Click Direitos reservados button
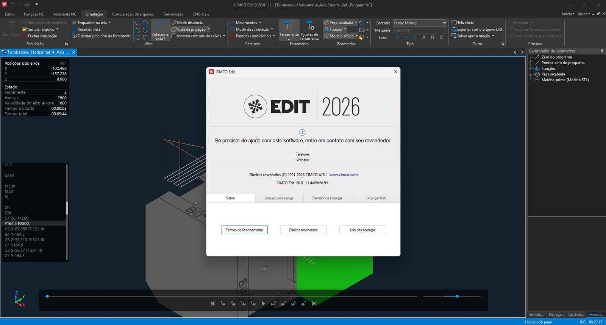Image resolution: width=606 pixels, height=325 pixels. pyautogui.click(x=303, y=230)
